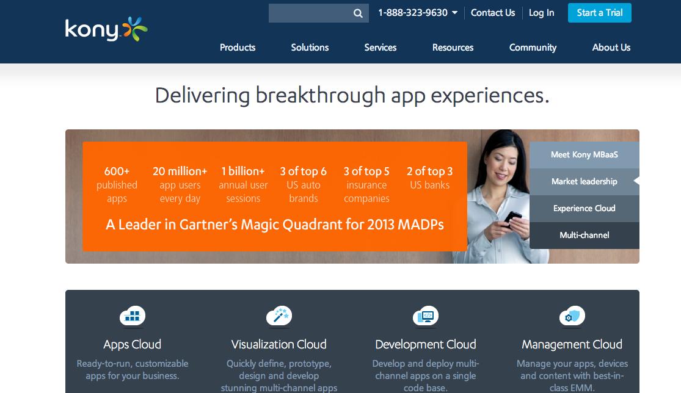Open the Community menu
This screenshot has height=393, width=681.
click(533, 47)
